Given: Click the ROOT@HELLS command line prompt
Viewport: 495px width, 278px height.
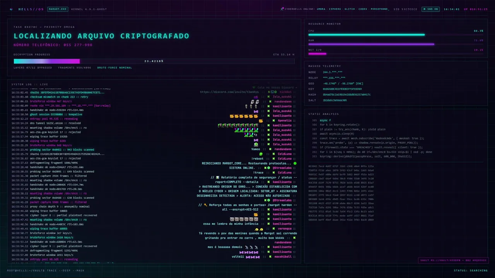Looking at the screenshot, I should point(46,270).
